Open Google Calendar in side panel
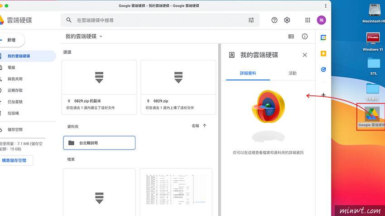Image resolution: width=385 pixels, height=216 pixels. coord(323,38)
